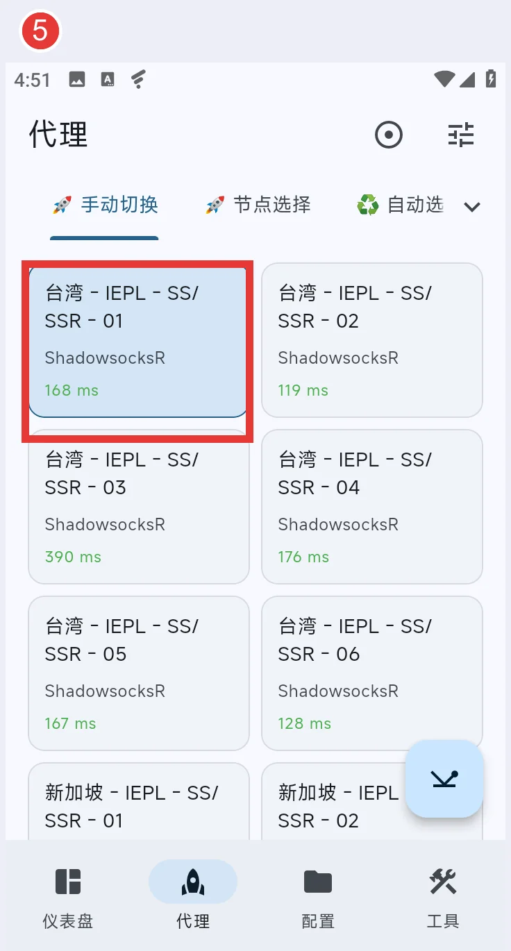Open the 工具 tools icon

click(443, 882)
